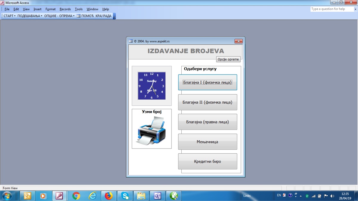358x201 pixels.
Task: Open the Tools menu
Action: 79,9
